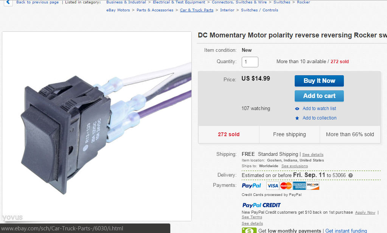Screen dimensions: 387x233
Task: Open the shipping See details link
Action: pos(313,154)
